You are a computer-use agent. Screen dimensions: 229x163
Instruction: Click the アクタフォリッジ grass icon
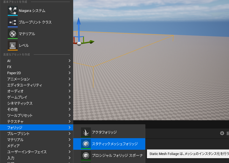pos(86,132)
